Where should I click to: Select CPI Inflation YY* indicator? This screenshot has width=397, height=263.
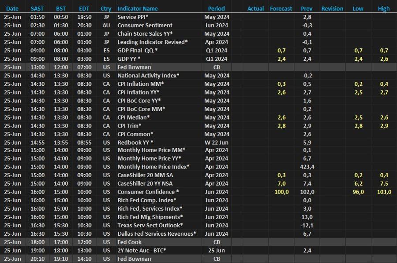[139, 92]
